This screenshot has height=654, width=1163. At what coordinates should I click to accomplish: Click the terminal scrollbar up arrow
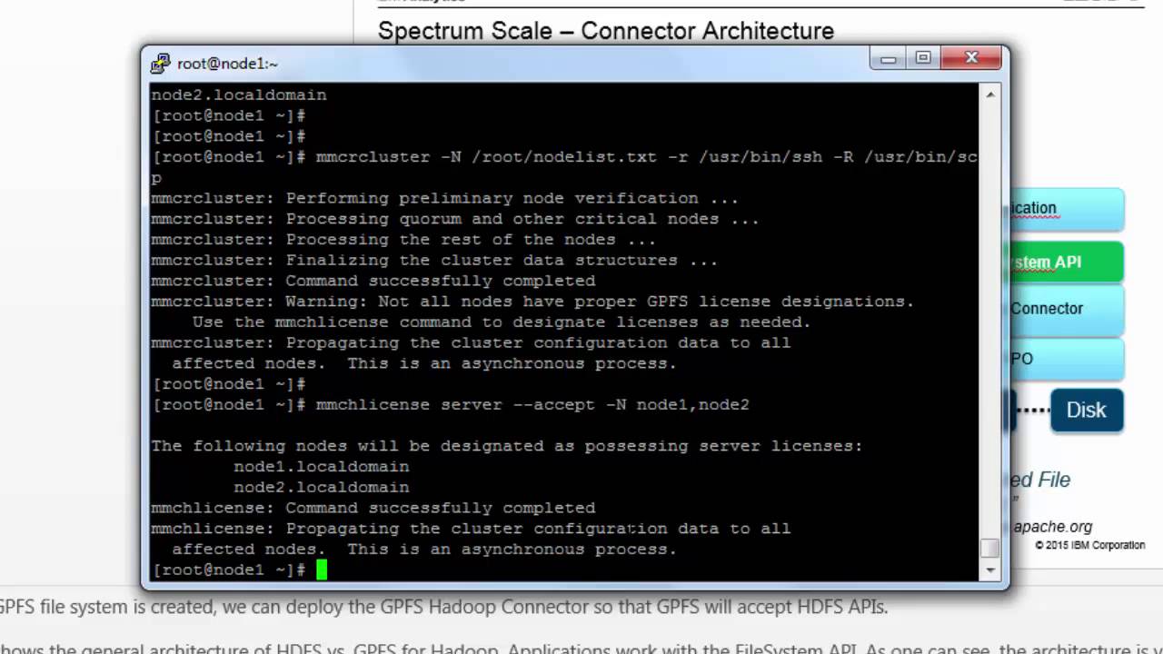point(990,94)
